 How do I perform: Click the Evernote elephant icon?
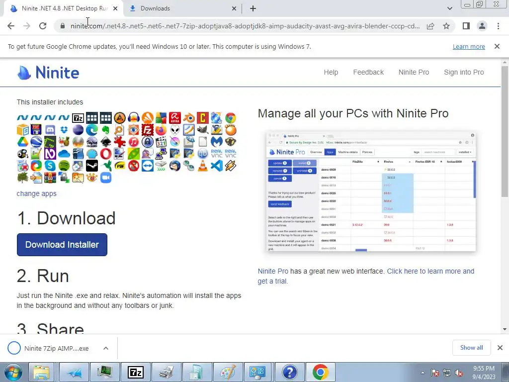[106, 130]
